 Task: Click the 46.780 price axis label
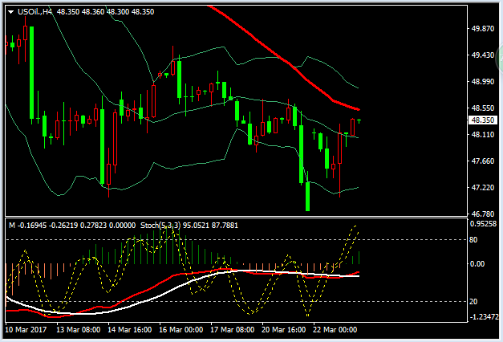482,214
